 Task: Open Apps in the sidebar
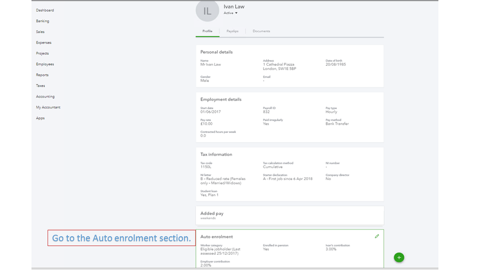point(40,118)
